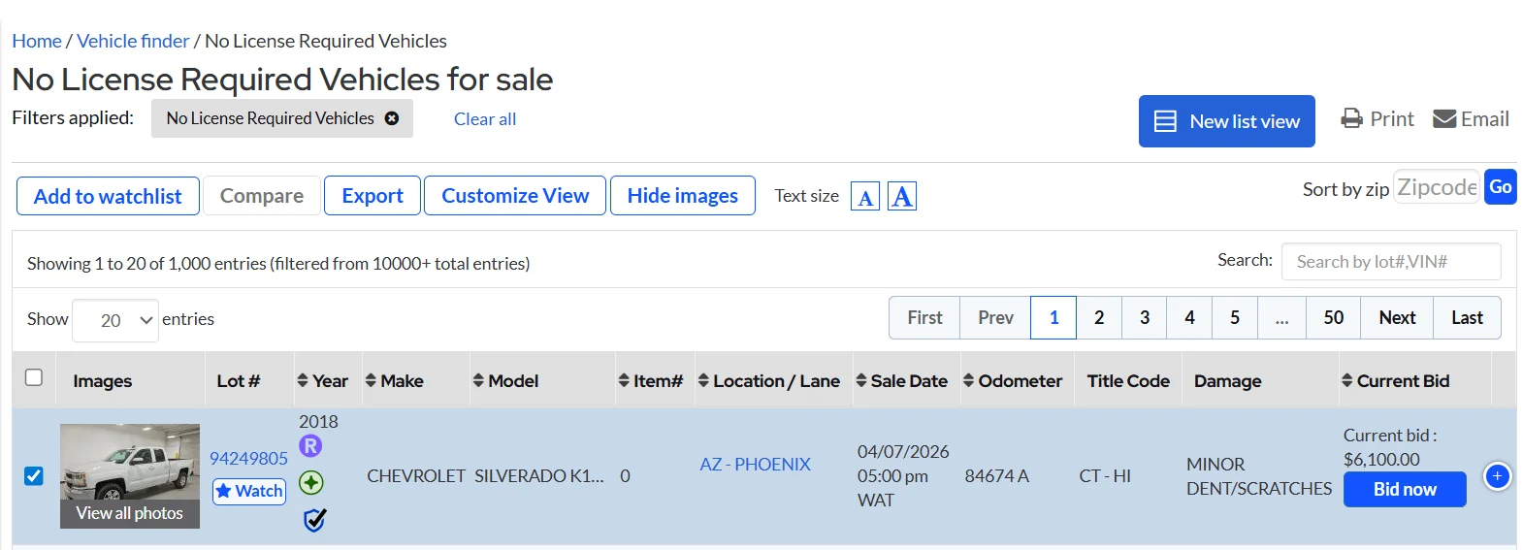1523x550 pixels.
Task: Click the Print icon
Action: coord(1351,118)
